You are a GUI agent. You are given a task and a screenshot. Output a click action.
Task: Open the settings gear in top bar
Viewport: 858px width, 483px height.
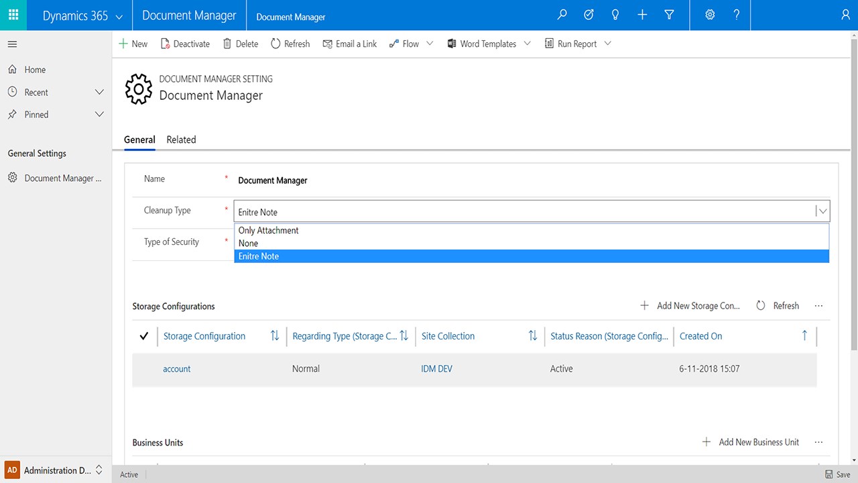710,15
